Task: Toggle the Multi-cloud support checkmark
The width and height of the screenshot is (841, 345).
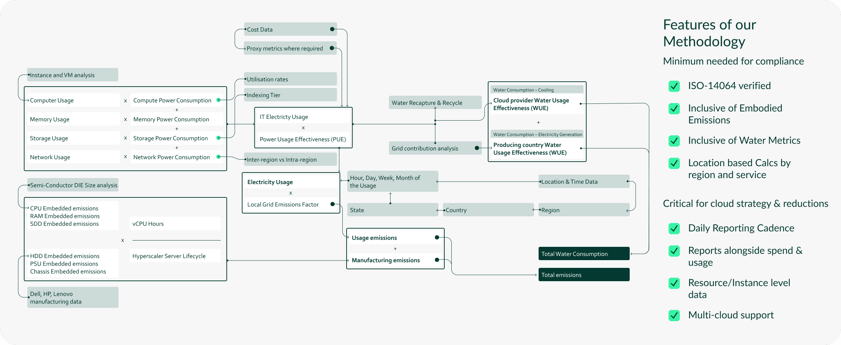Action: tap(674, 316)
